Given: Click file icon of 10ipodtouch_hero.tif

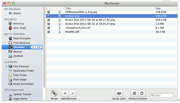Looking at the screenshot, I should point(60,28).
